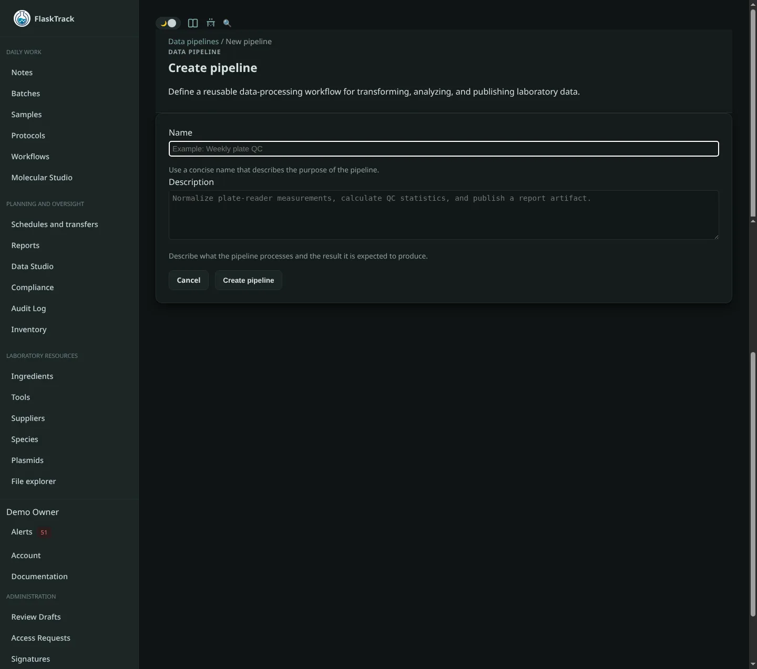Navigate to Protocols
Screen dimensions: 757x669
(x=28, y=136)
